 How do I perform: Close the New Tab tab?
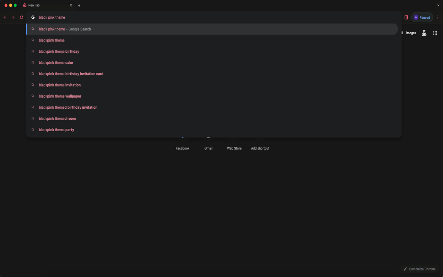coord(71,5)
